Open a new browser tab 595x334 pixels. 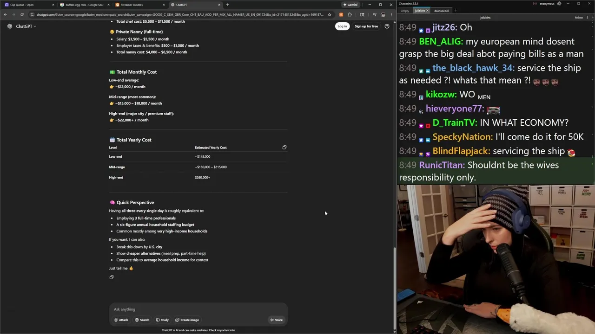pyautogui.click(x=227, y=5)
